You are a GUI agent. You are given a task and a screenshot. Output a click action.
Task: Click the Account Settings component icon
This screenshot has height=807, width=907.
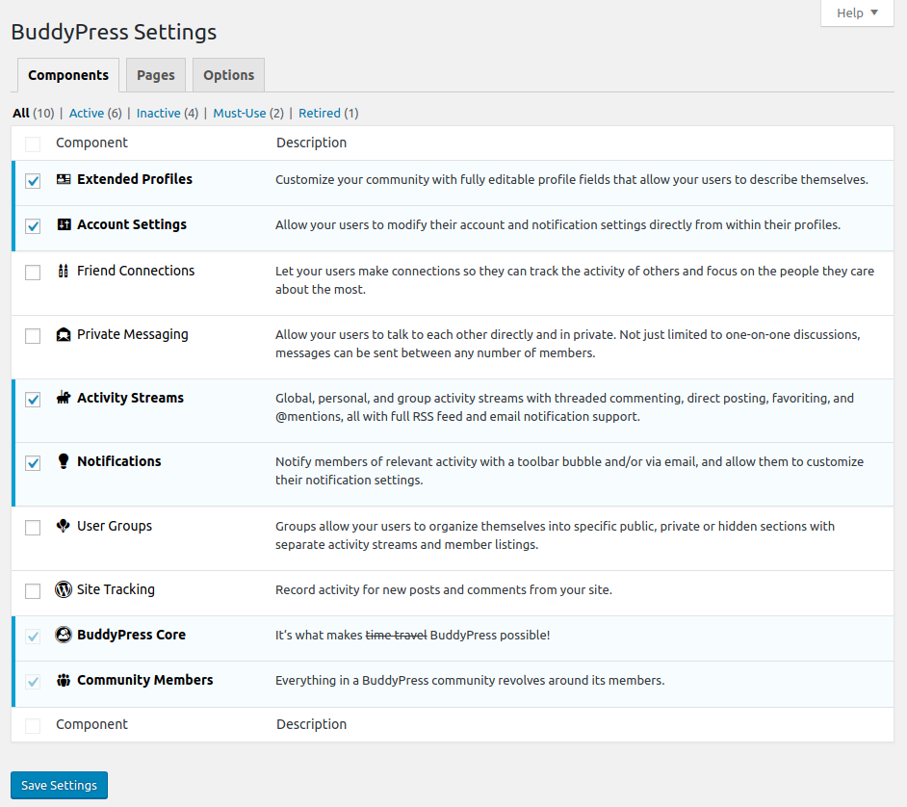pos(64,224)
